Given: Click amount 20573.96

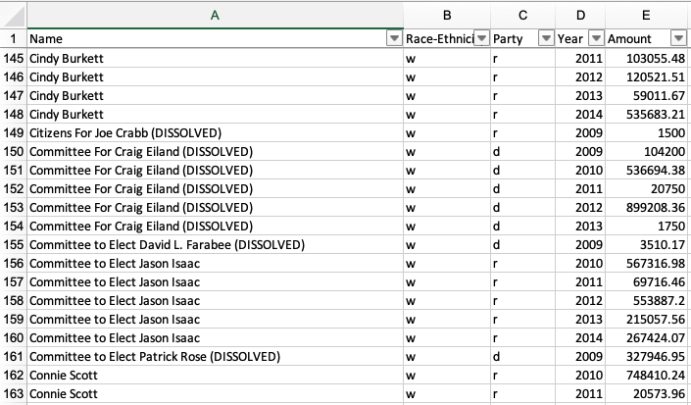Looking at the screenshot, I should pos(647,393).
